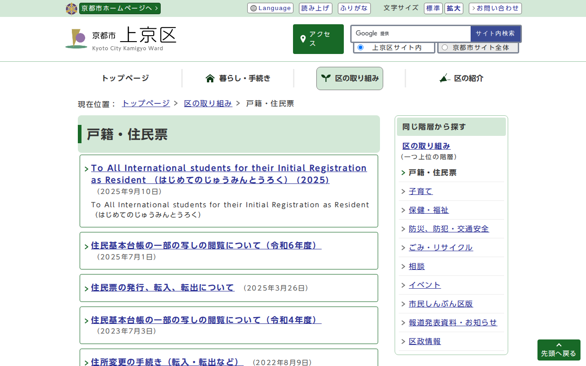The image size is (586, 366).
Task: Open 京都市ホームページへ with arrow
Action: 119,8
